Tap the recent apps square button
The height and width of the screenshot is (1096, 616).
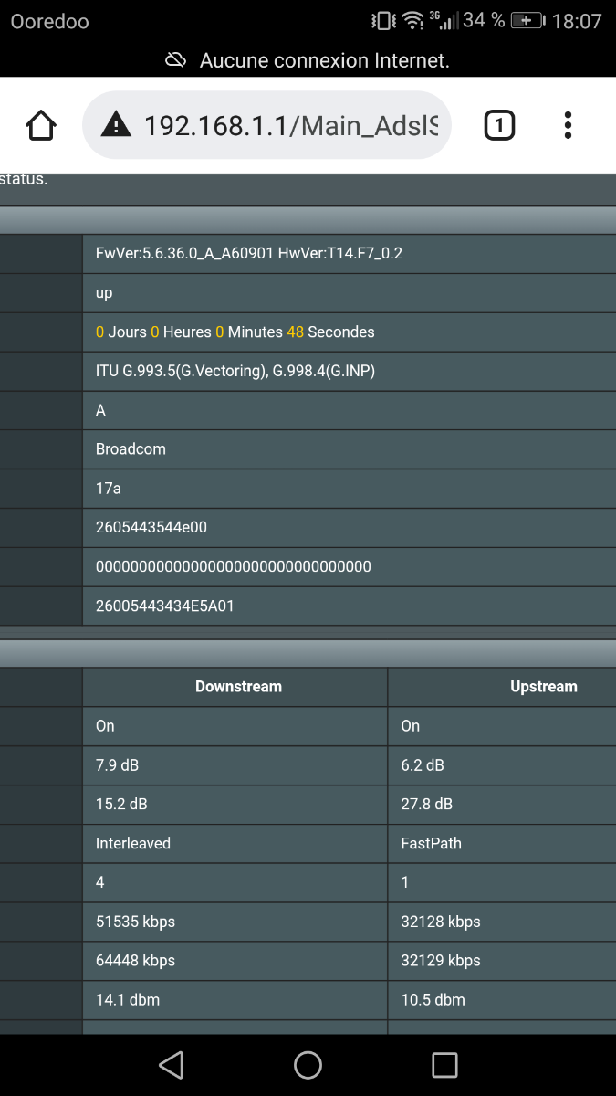pyautogui.click(x=444, y=1065)
